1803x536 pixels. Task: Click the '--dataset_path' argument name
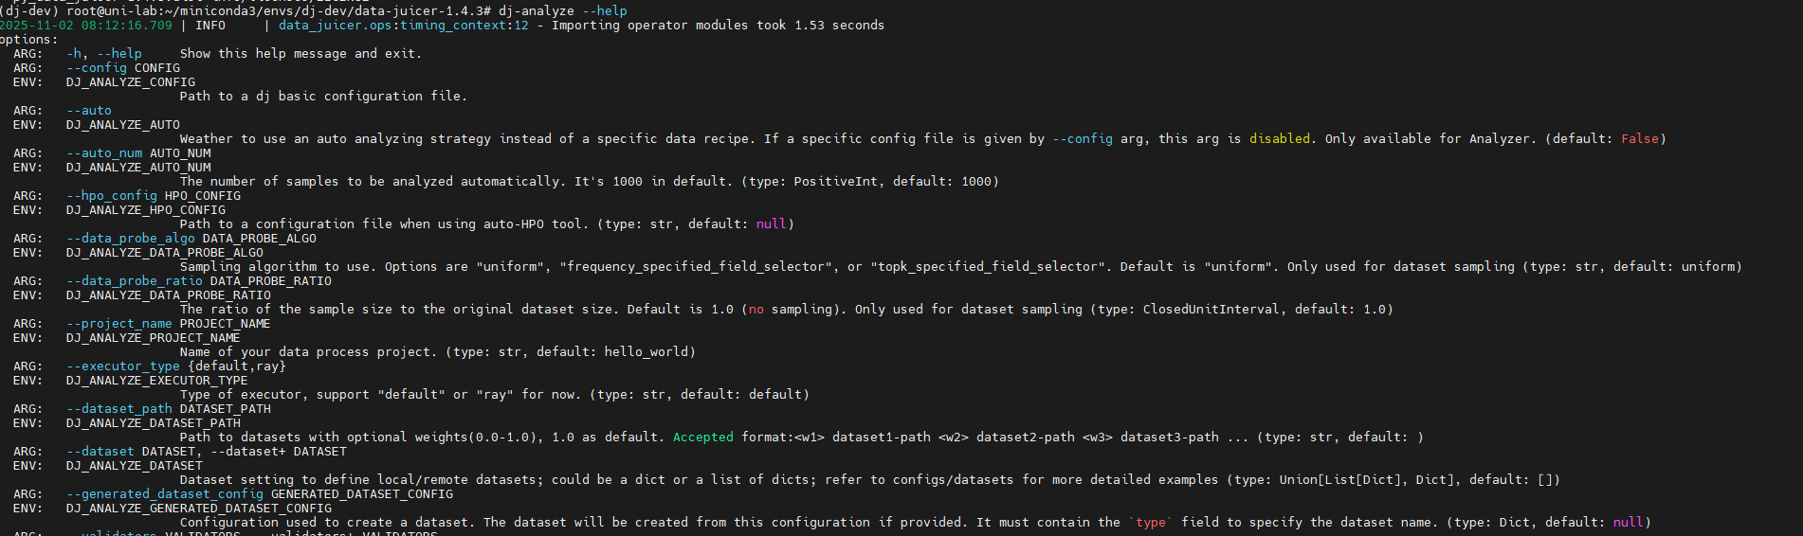click(x=119, y=408)
